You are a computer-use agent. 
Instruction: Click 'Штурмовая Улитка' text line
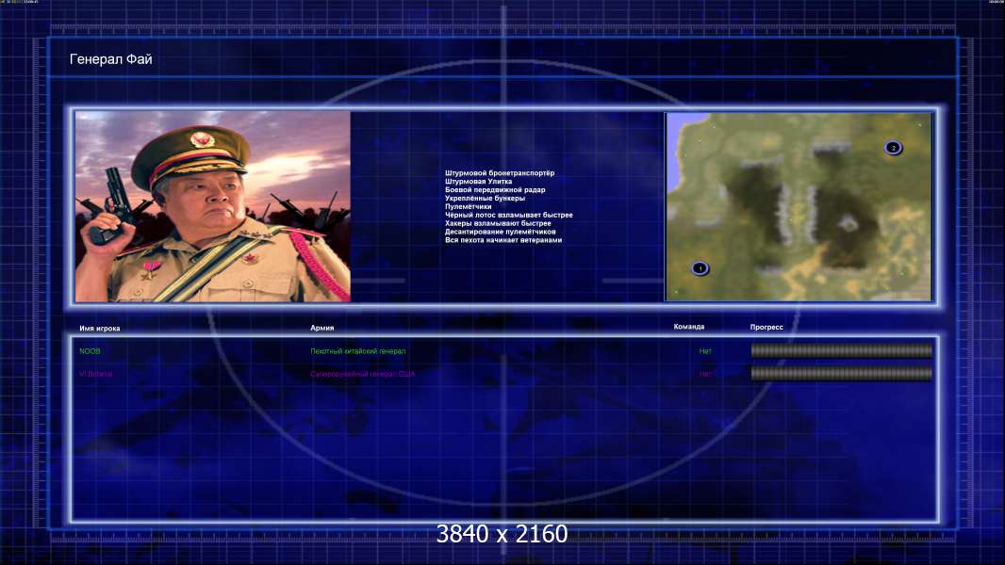click(x=478, y=181)
